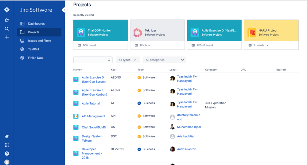Click Muhammad Iqbal's avatar photo
307x165 pixels.
(172, 127)
